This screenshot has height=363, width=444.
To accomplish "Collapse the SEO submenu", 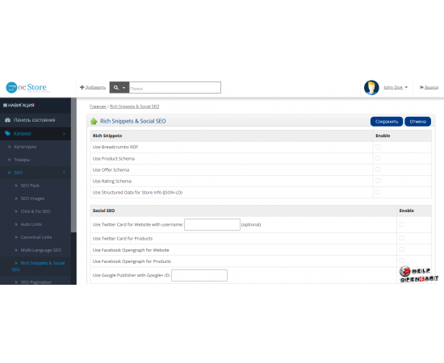I will click(36, 173).
